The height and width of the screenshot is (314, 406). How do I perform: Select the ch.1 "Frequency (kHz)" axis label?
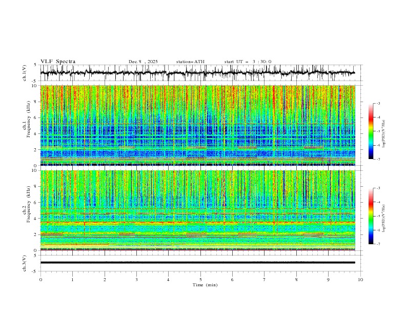(x=29, y=119)
